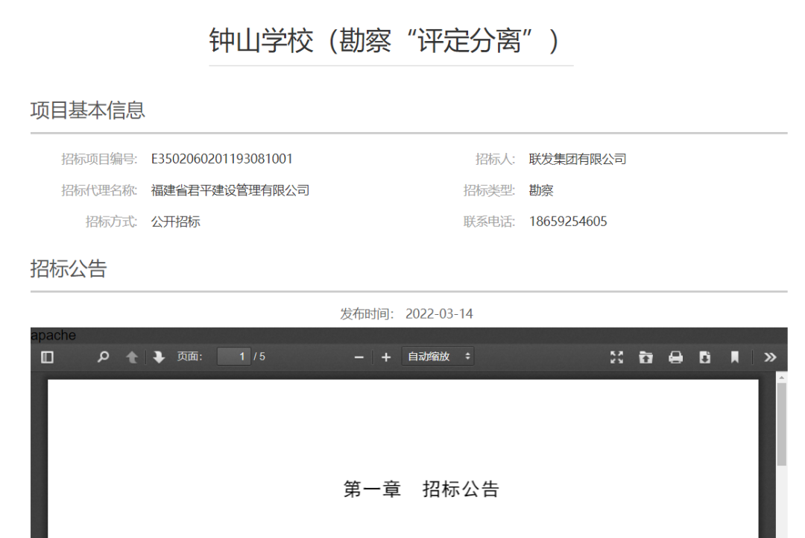Download the PDF document
805x538 pixels.
pyautogui.click(x=705, y=357)
